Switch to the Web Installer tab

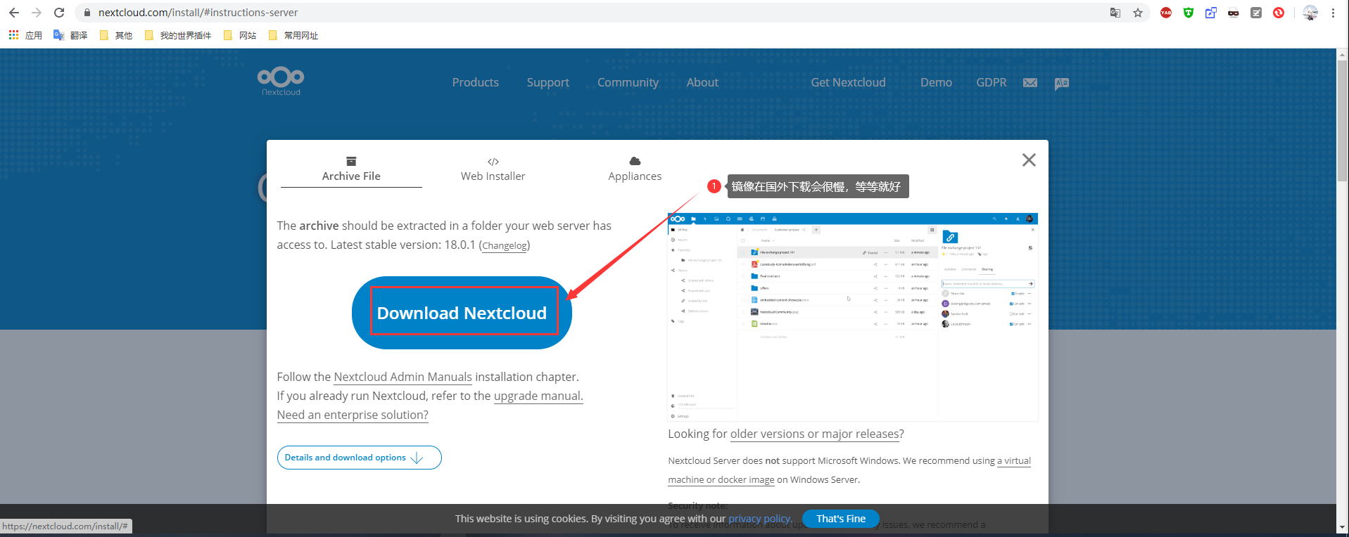(493, 169)
